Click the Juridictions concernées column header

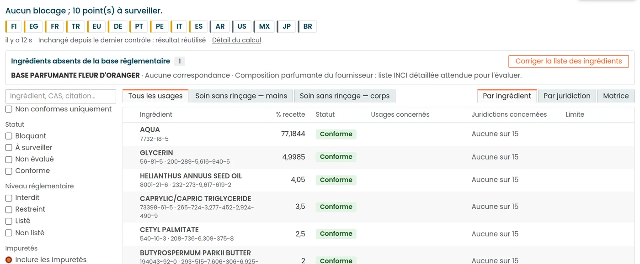pos(509,114)
